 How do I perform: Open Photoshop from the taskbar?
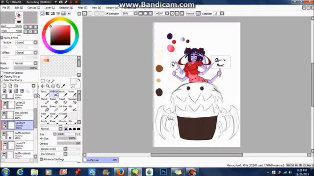tap(163, 172)
